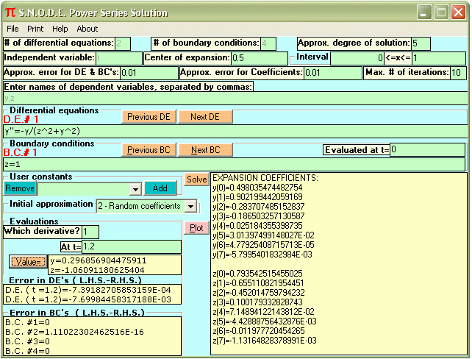472x359 pixels.
Task: Click the Value= button
Action: pyautogui.click(x=28, y=261)
